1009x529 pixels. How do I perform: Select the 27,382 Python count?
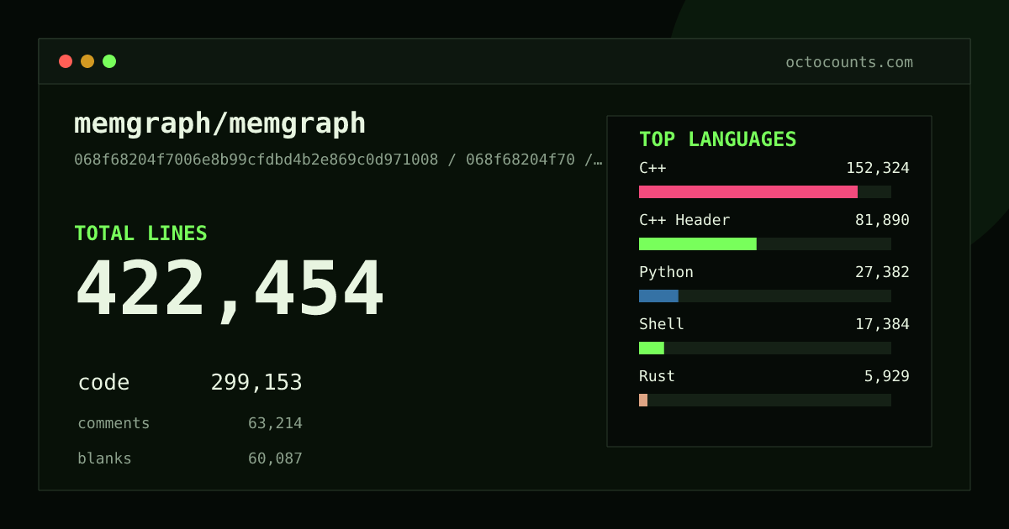[882, 272]
